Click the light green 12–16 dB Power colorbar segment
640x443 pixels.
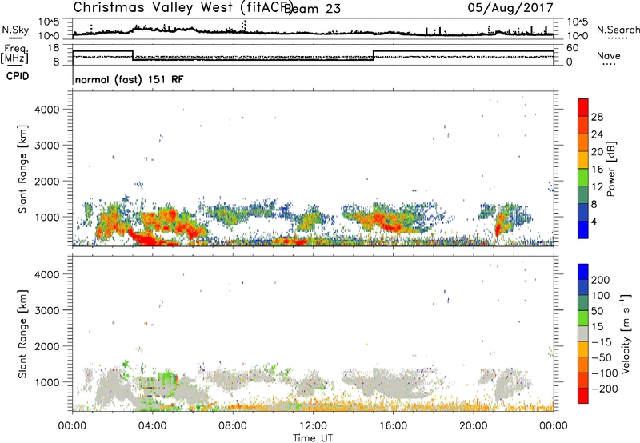tap(583, 178)
